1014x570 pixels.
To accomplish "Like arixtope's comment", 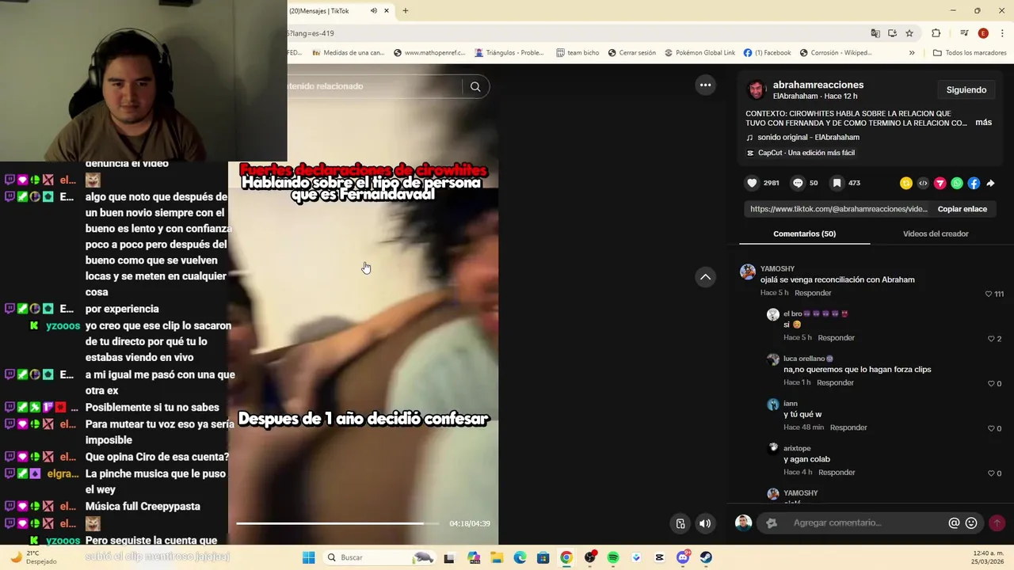I will (x=990, y=473).
